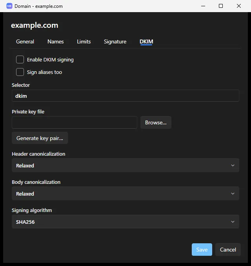Viewport: 251px width, 266px height.
Task: Tick the Sign aliases too checkbox
Action: pyautogui.click(x=20, y=72)
